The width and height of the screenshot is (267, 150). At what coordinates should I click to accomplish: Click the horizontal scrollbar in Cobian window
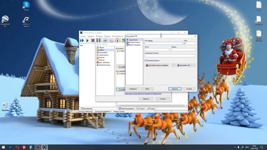[x=152, y=105]
